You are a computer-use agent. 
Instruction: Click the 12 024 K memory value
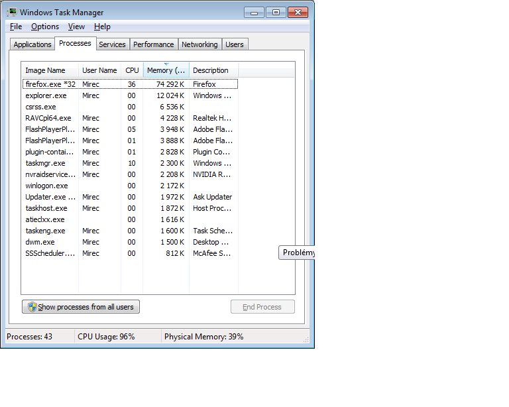tap(170, 95)
